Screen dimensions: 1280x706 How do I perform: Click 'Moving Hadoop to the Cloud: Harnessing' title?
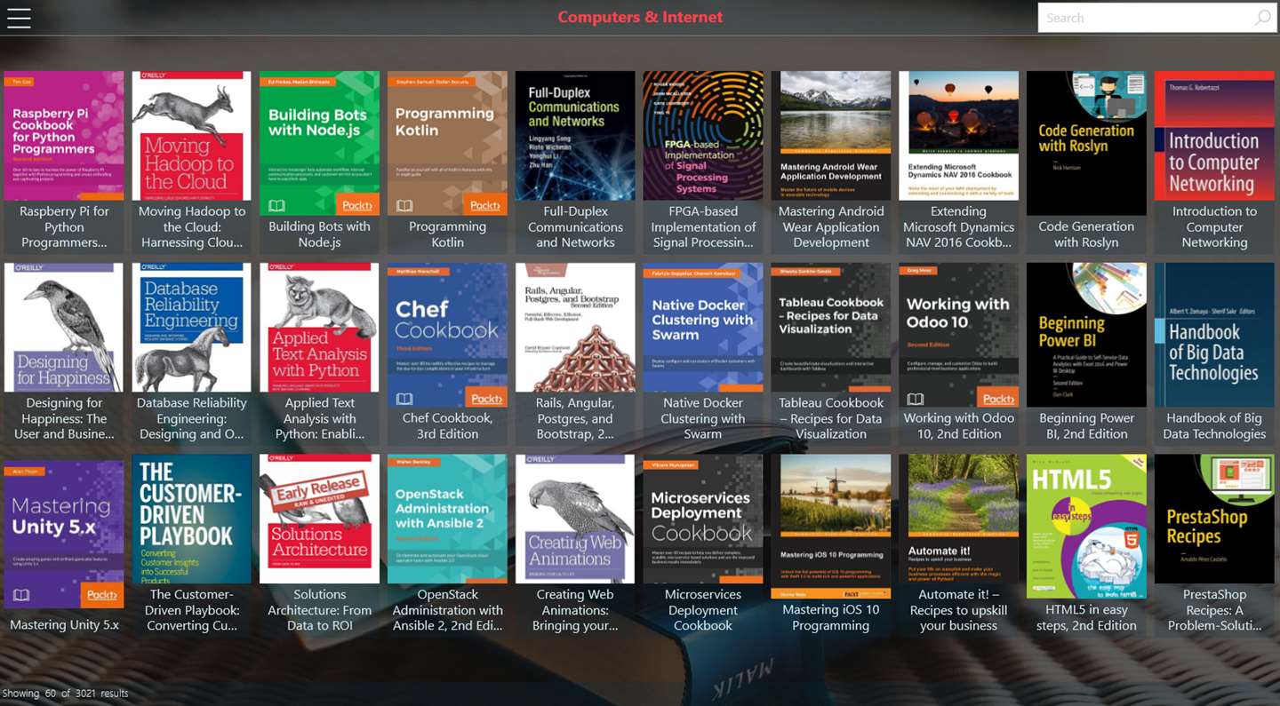tap(192, 227)
